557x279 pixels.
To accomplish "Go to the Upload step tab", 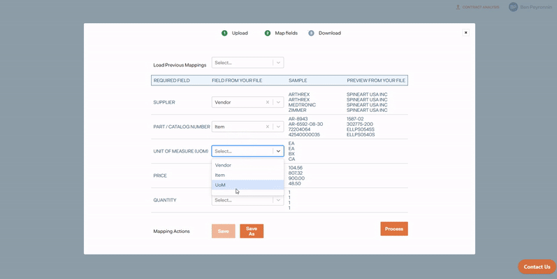I will [x=240, y=33].
